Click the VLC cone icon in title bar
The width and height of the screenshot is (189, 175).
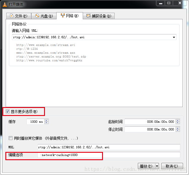5,4
